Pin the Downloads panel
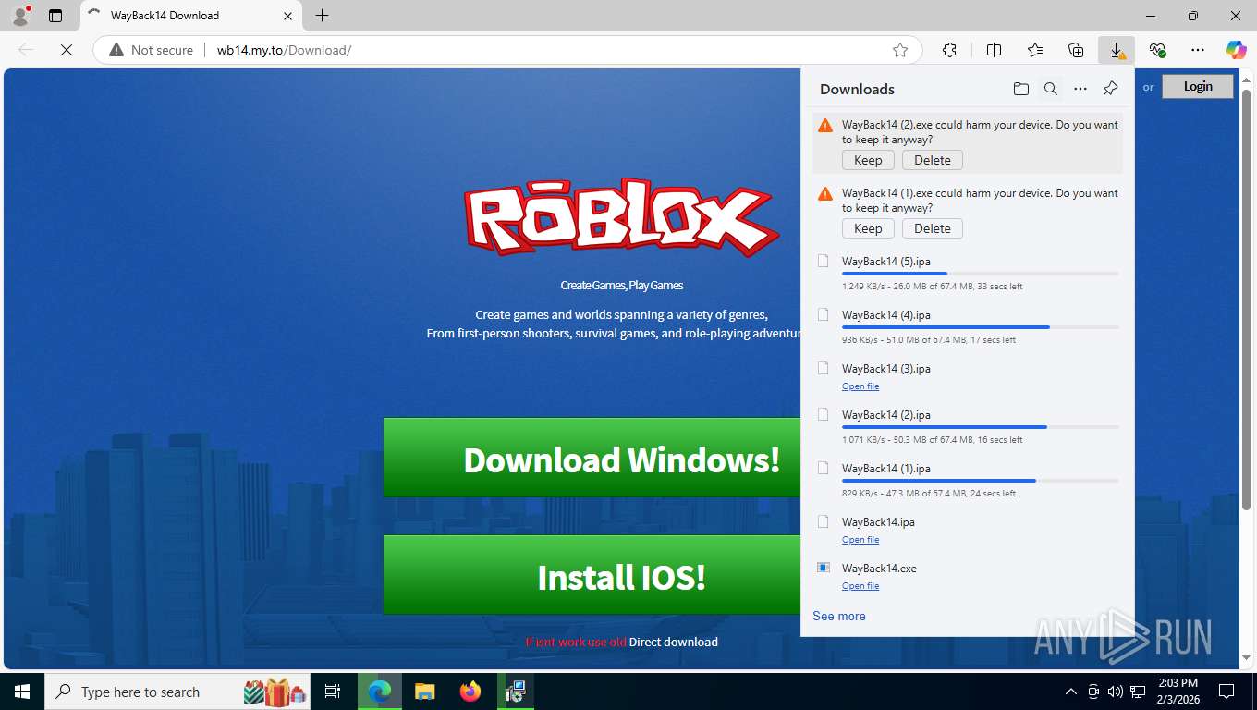 point(1111,89)
